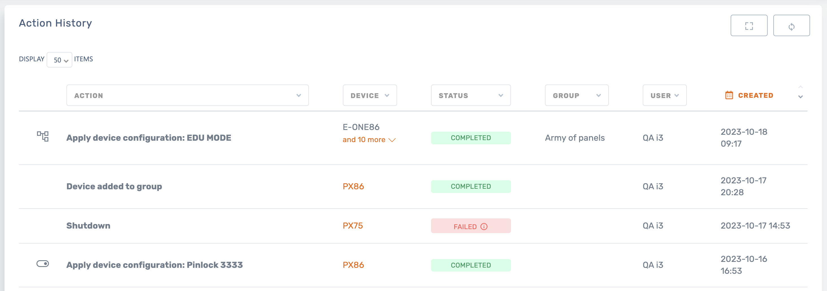This screenshot has width=827, height=291.
Task: Click the refresh icon button
Action: (791, 26)
